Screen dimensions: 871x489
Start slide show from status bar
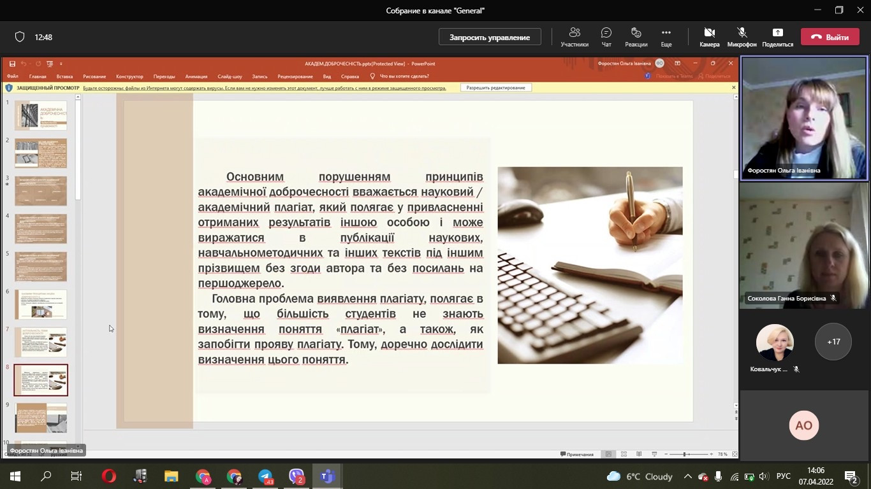(x=654, y=454)
